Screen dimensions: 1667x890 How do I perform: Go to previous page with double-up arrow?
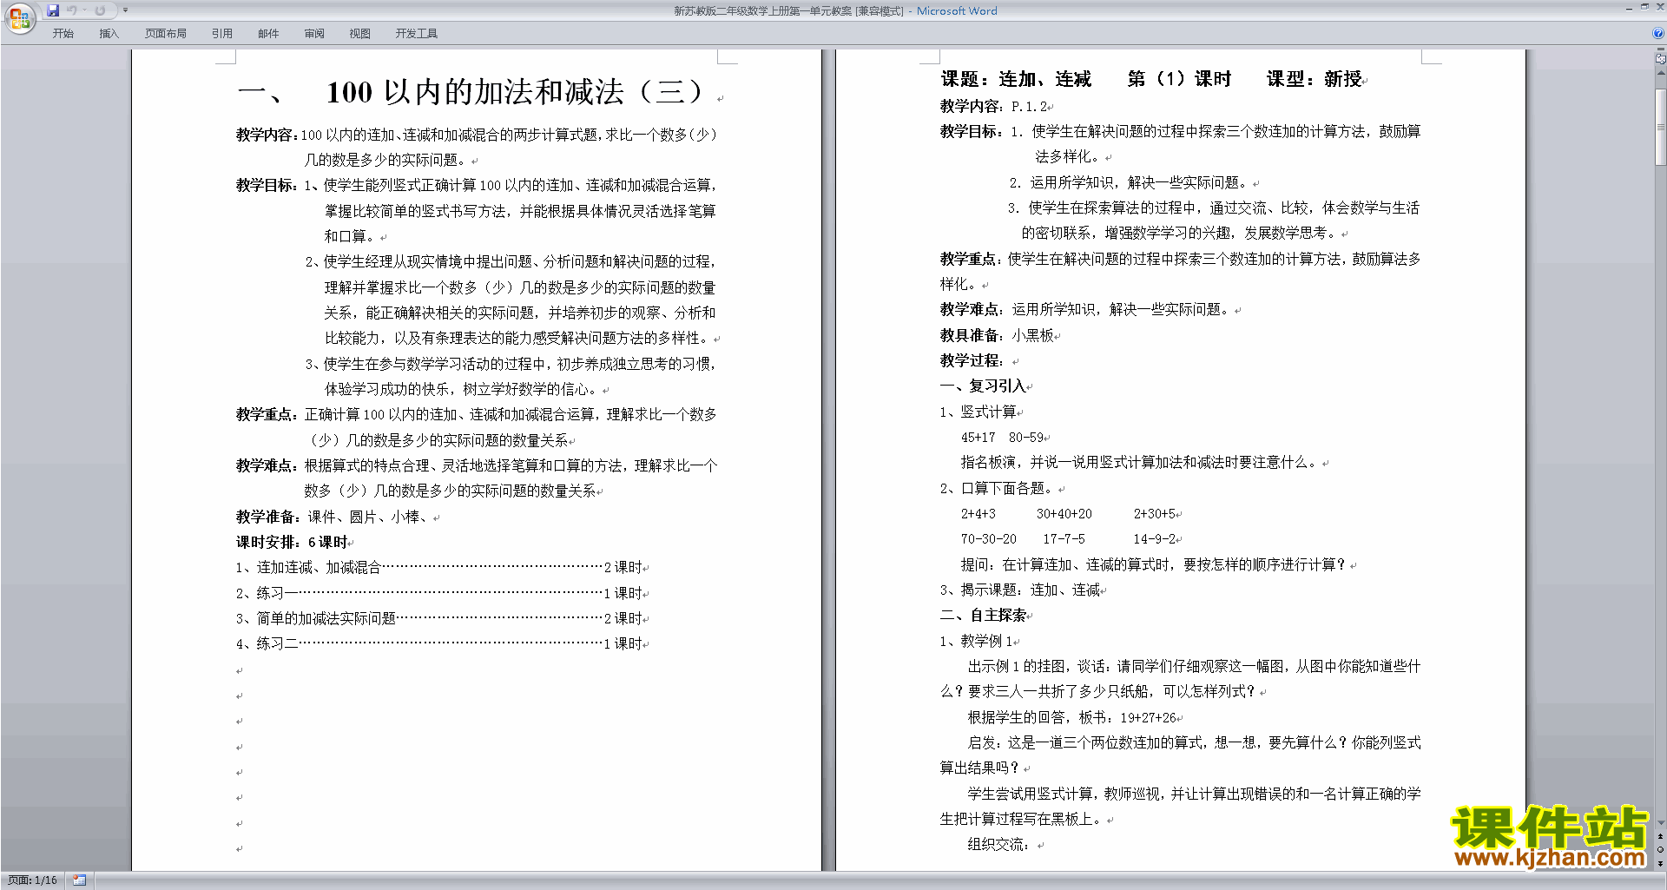tap(1660, 836)
